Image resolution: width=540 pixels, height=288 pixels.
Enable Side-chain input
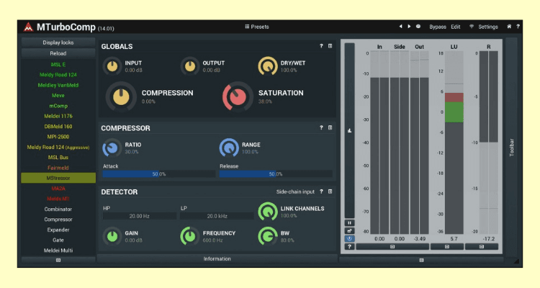coord(295,192)
